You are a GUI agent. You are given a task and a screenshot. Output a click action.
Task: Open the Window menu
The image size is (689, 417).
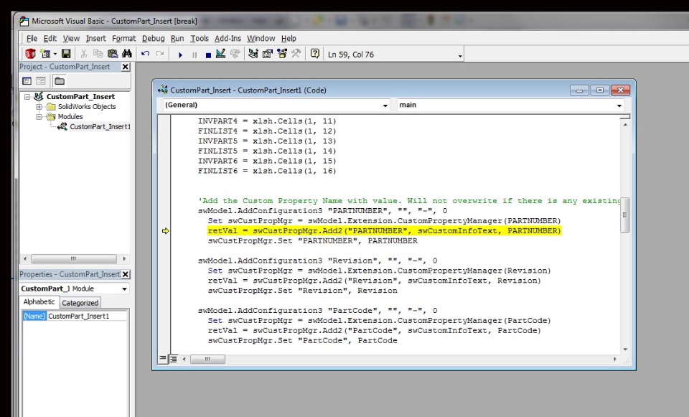[261, 39]
